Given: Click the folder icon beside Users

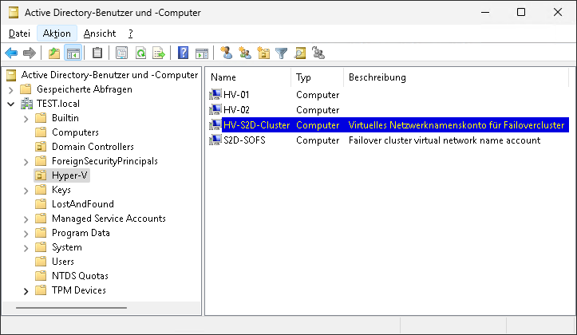Looking at the screenshot, I should coord(41,262).
